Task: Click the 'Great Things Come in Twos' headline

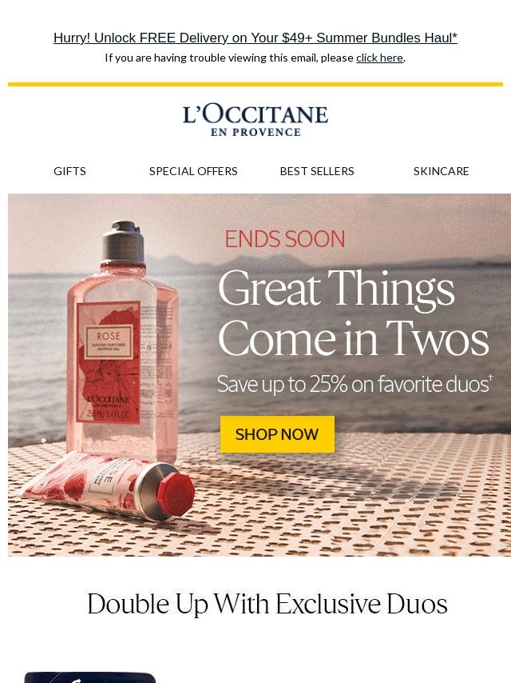Action: (354, 313)
